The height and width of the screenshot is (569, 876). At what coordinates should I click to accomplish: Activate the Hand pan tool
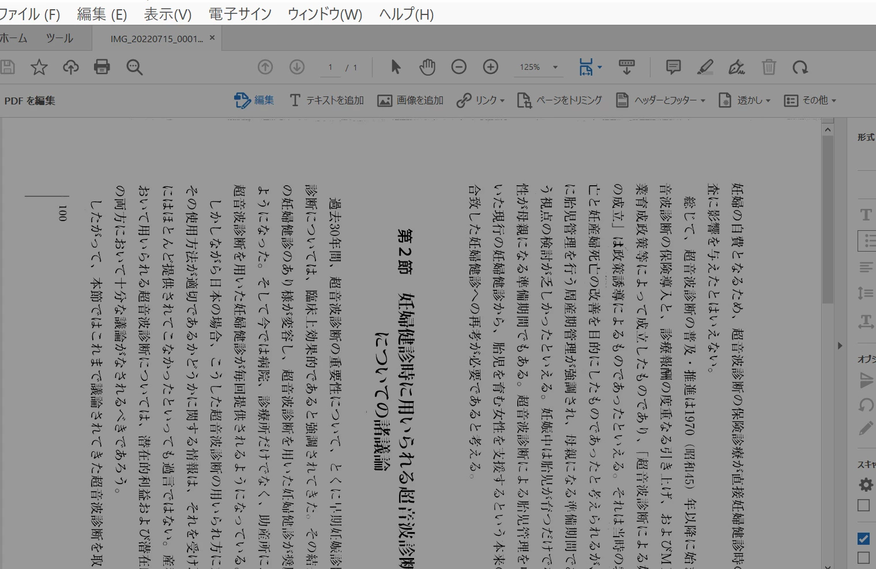(x=427, y=67)
